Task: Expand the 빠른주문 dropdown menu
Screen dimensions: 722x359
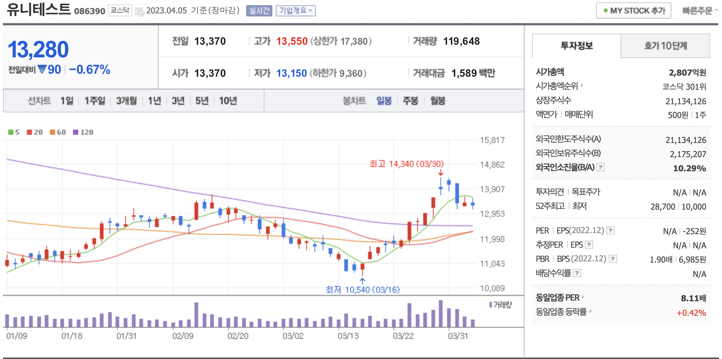Action: click(699, 11)
